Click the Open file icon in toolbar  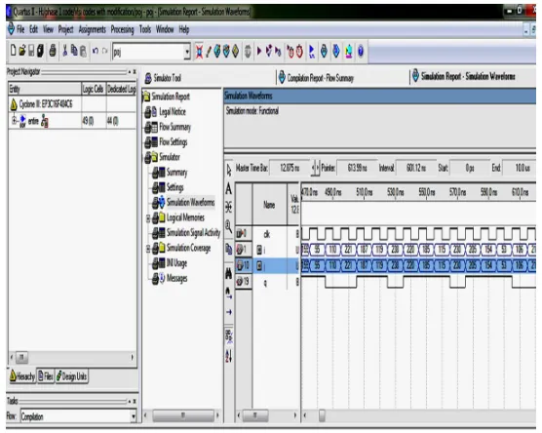click(22, 51)
